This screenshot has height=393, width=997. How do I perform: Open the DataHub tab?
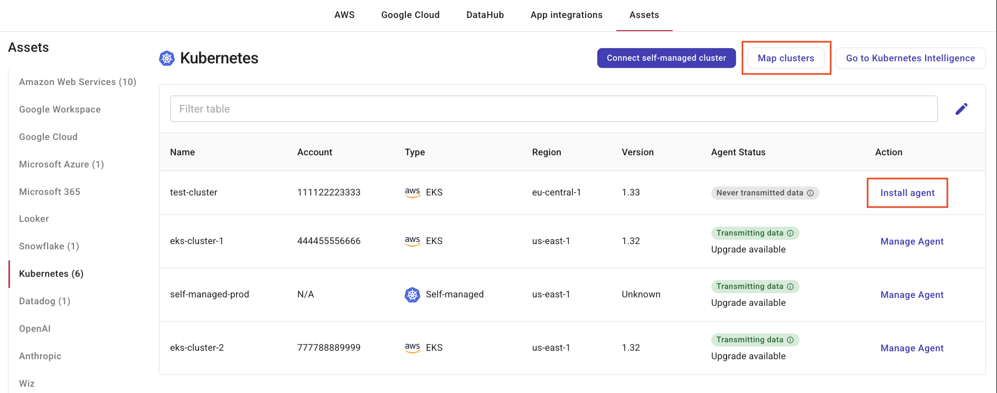tap(485, 15)
